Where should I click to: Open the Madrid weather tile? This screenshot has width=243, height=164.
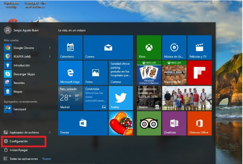[x=70, y=98]
